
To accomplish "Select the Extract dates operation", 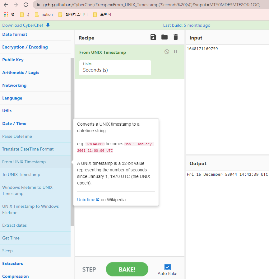I will coord(35,226).
